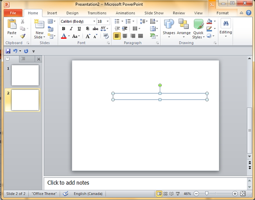Save the presentation from quick access toolbar
This screenshot has height=200, width=255.
[8, 51]
